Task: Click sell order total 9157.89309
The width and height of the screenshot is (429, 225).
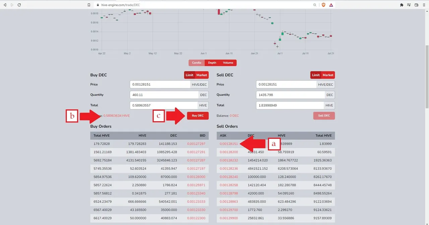Action: click(323, 218)
